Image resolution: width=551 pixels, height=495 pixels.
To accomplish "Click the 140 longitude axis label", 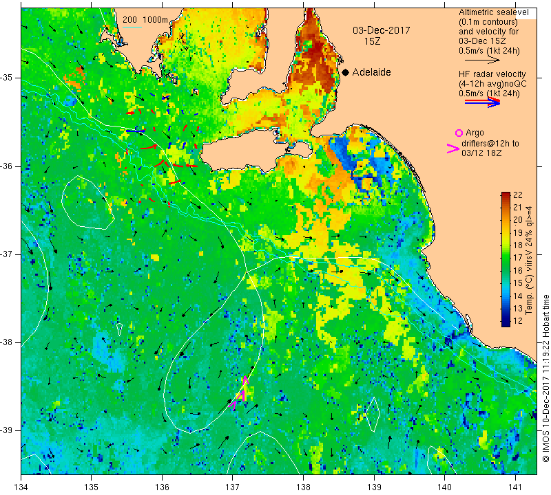I will (444, 487).
